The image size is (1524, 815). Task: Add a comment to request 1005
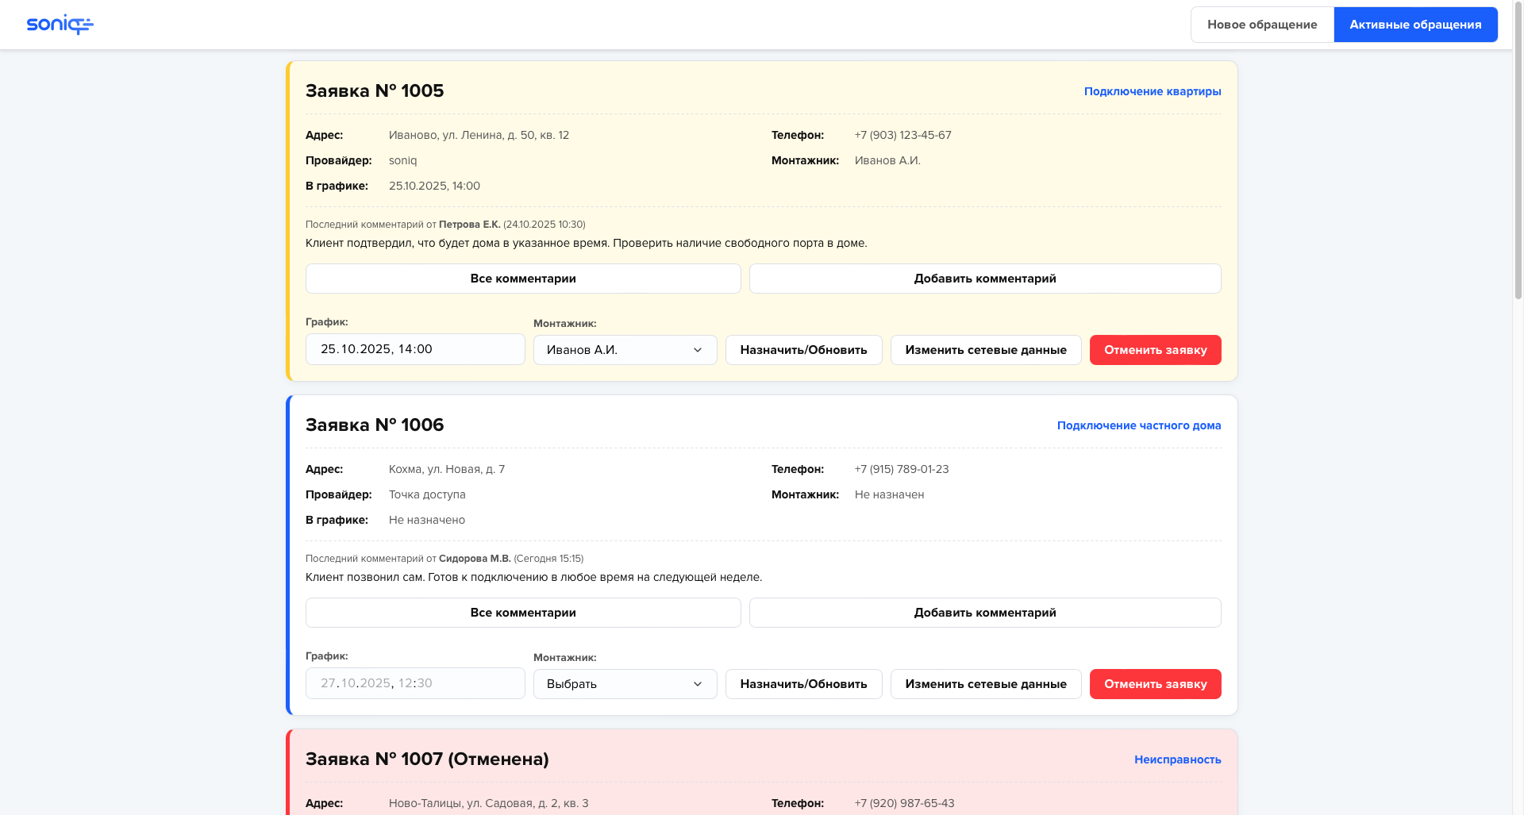tap(984, 279)
